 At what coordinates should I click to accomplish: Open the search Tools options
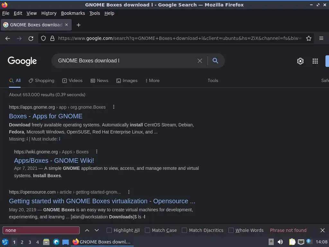[x=213, y=81]
